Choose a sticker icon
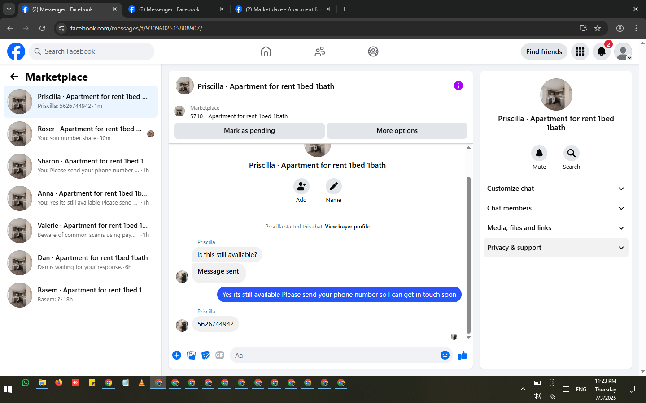The height and width of the screenshot is (403, 646). tap(205, 355)
